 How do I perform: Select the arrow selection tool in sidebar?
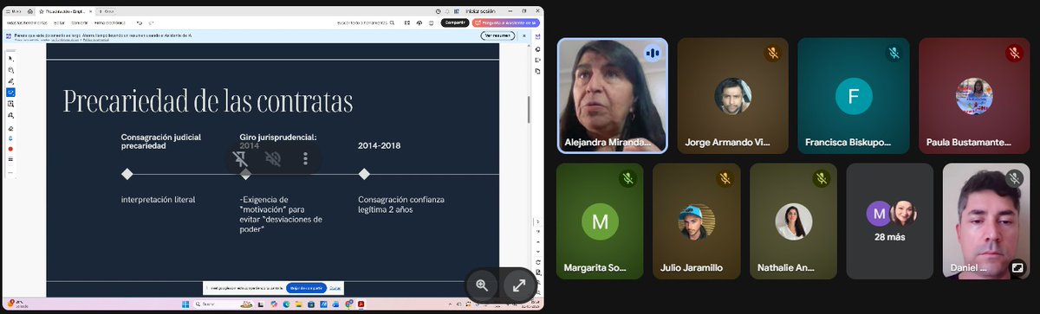click(x=10, y=58)
